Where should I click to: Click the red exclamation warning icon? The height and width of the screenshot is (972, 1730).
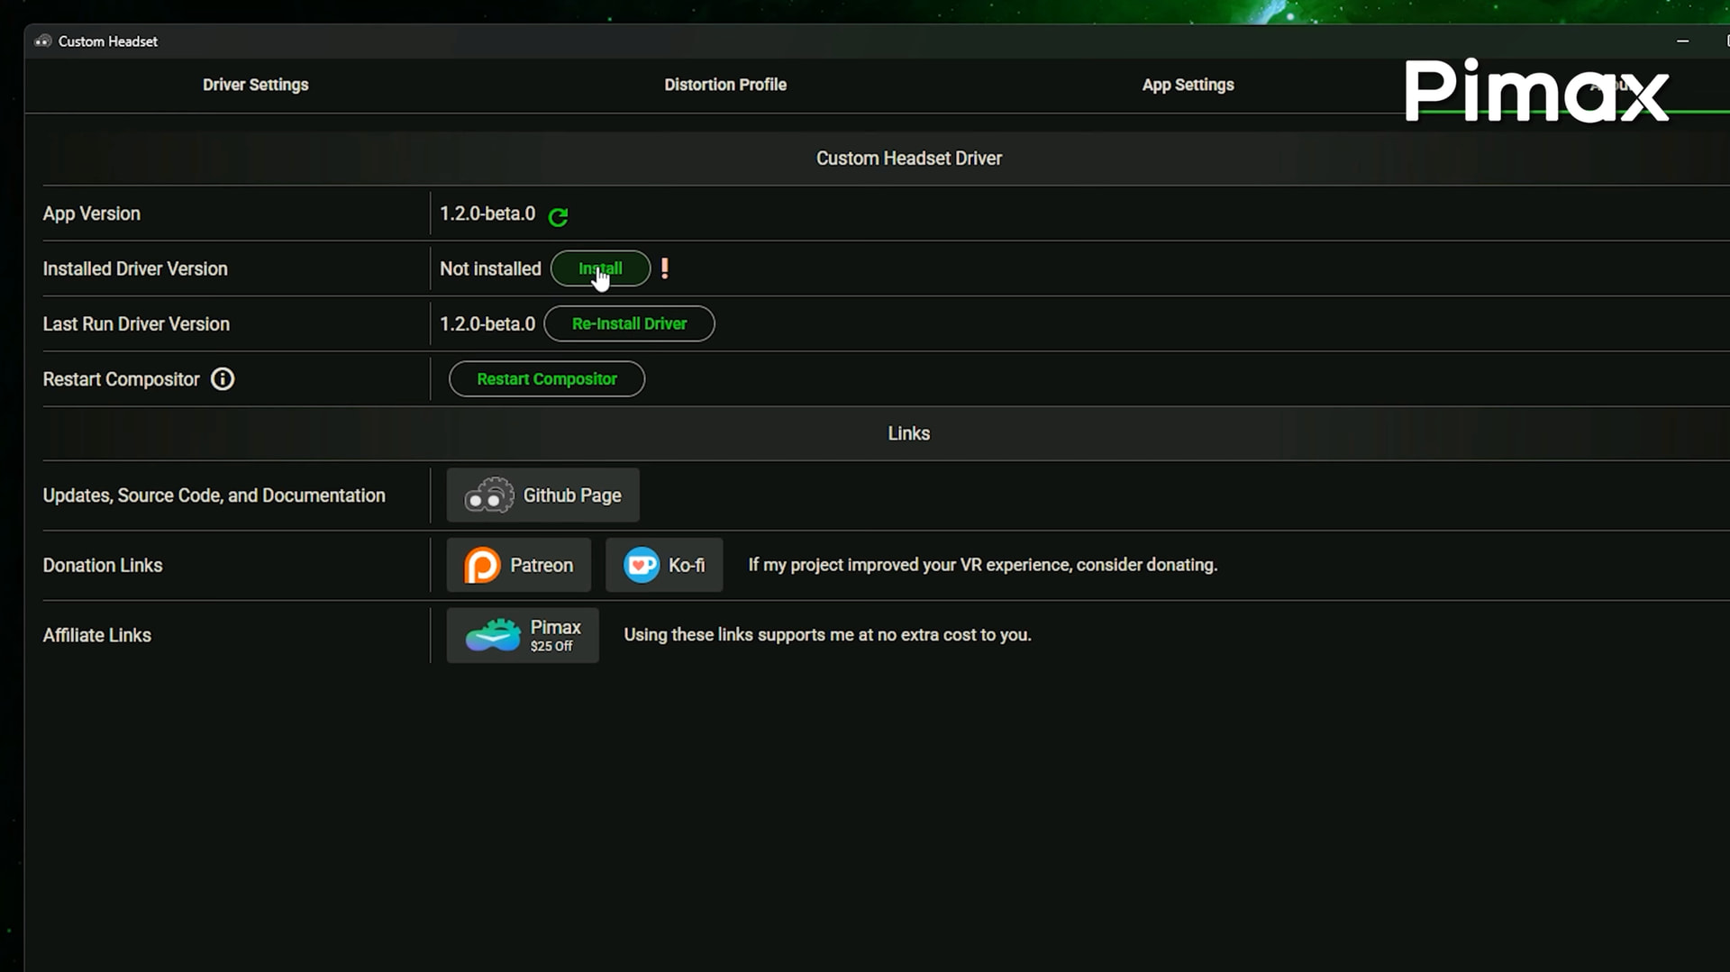click(665, 268)
